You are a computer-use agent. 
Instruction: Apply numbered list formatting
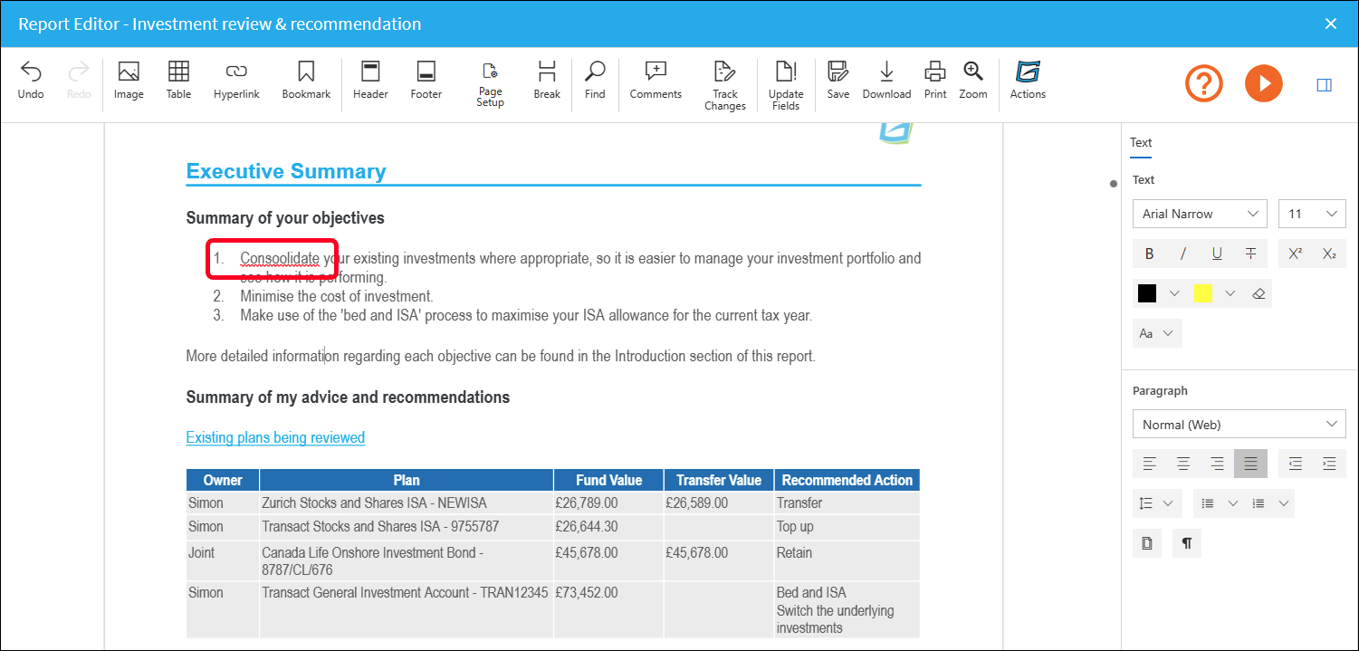pyautogui.click(x=1259, y=503)
